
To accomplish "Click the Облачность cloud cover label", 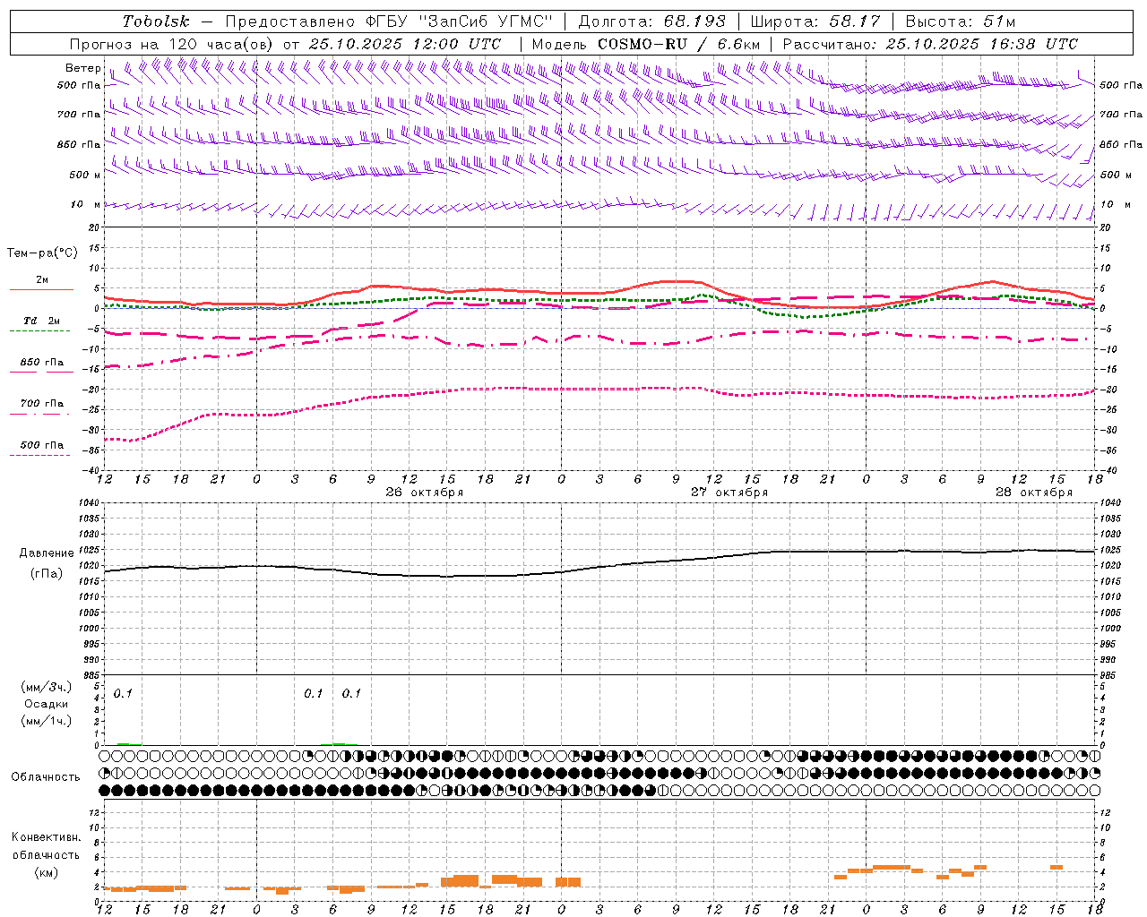I will [46, 777].
